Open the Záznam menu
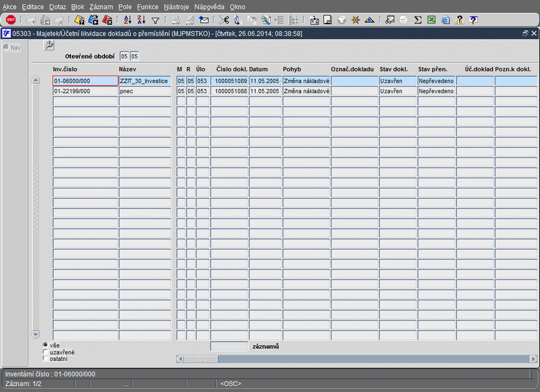This screenshot has height=392, width=540. pyautogui.click(x=101, y=7)
